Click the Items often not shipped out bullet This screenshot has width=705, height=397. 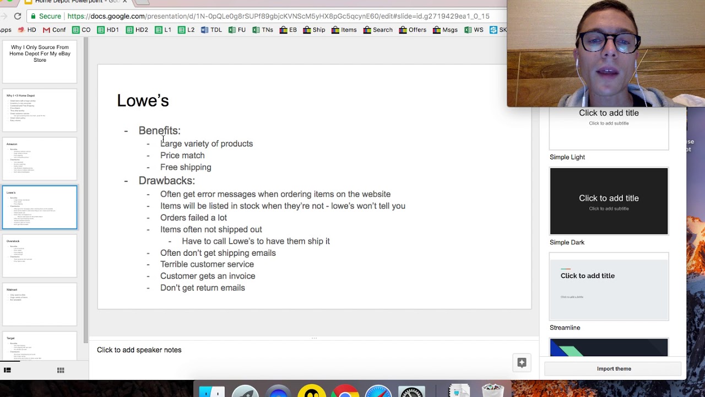(211, 229)
